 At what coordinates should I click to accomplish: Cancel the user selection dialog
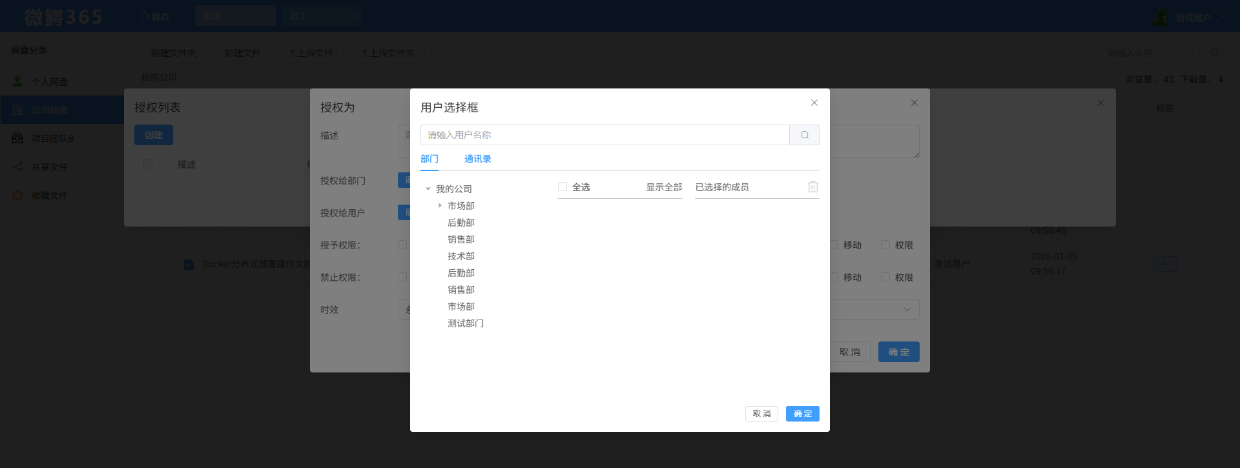[x=761, y=414]
